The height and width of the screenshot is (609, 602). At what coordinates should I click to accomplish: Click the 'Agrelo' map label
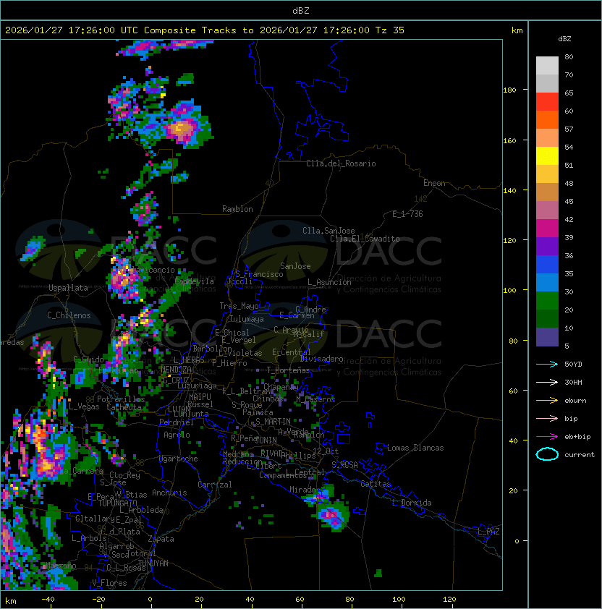[x=177, y=435]
